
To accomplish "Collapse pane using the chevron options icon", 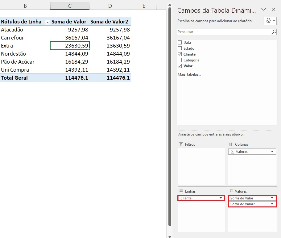I will point(263,10).
